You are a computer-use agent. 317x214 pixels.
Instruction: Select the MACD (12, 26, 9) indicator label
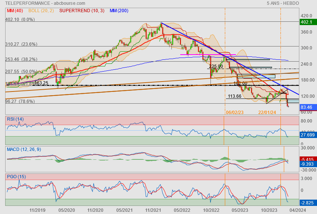(x=24, y=149)
